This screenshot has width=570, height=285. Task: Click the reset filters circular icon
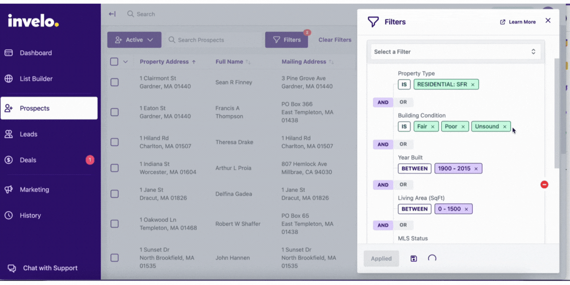432,258
